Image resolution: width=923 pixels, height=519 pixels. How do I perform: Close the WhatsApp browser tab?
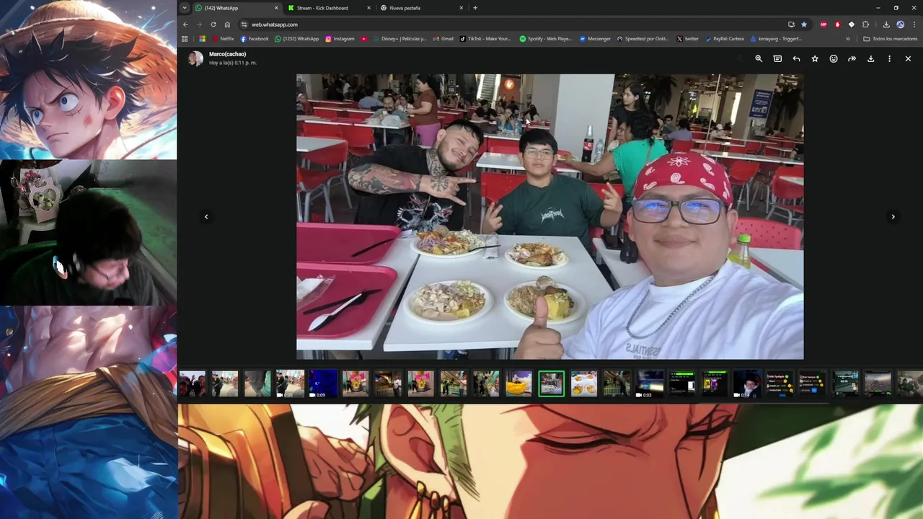(x=276, y=8)
